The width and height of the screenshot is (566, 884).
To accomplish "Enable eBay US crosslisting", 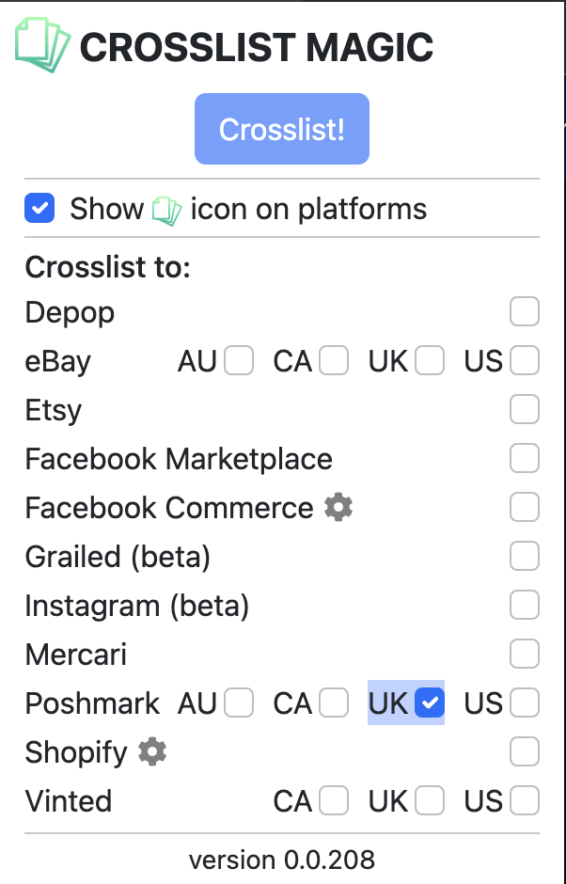I will (x=524, y=360).
